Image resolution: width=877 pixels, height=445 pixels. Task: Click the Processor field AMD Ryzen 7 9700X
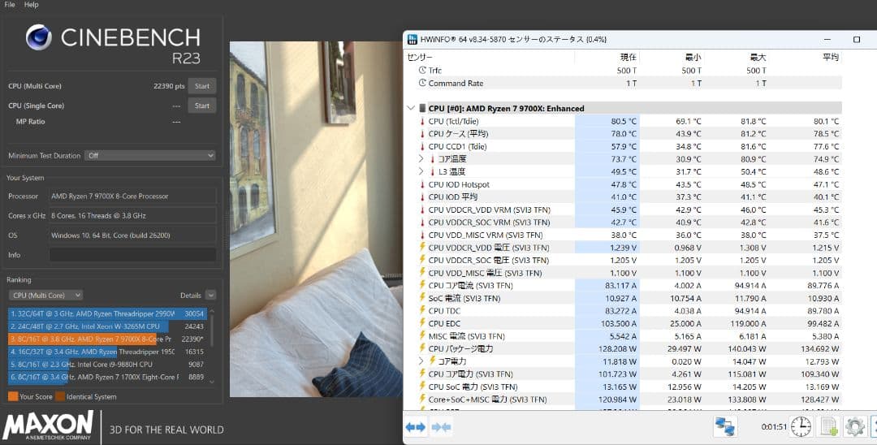[132, 197]
